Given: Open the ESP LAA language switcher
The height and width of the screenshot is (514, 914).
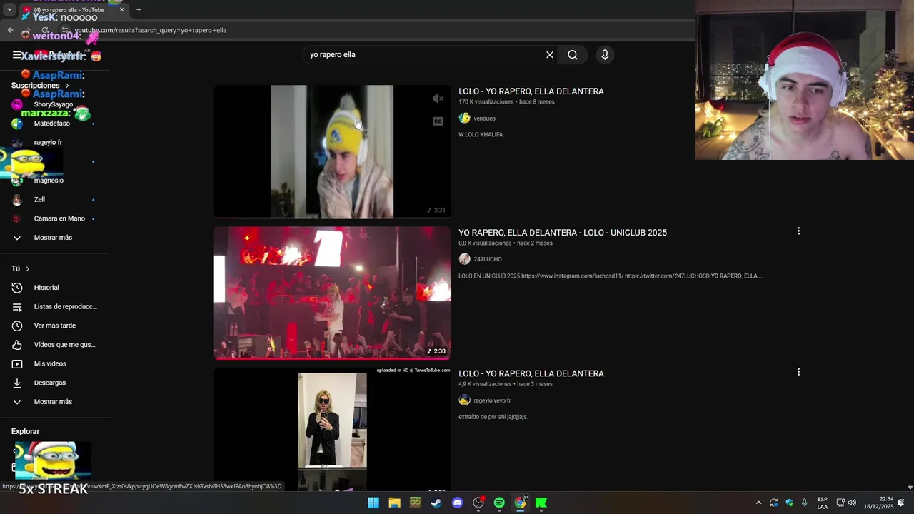Looking at the screenshot, I should tap(823, 503).
